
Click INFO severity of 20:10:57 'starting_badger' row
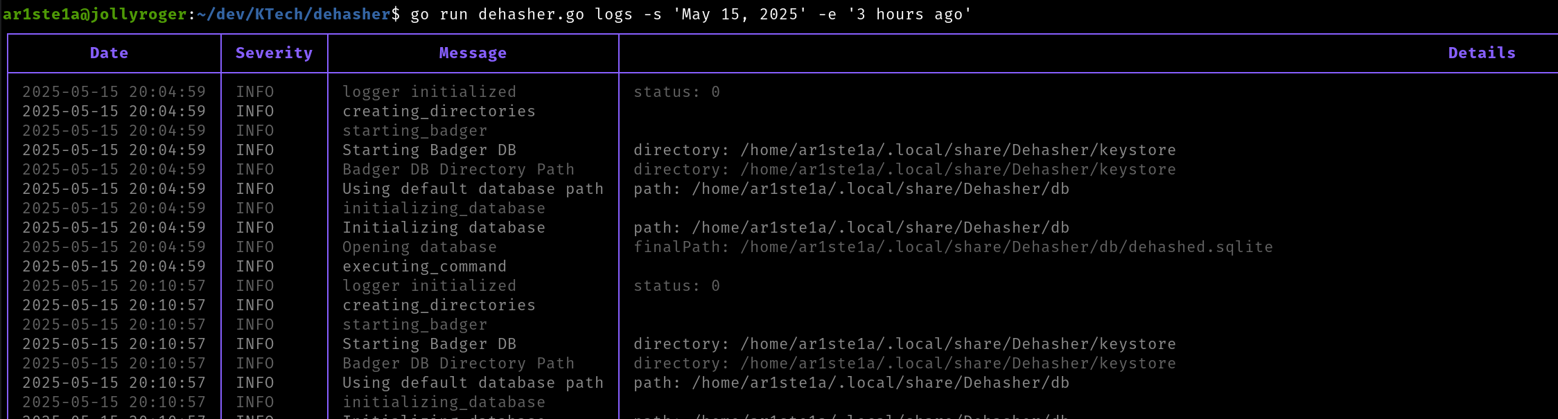[x=254, y=325]
